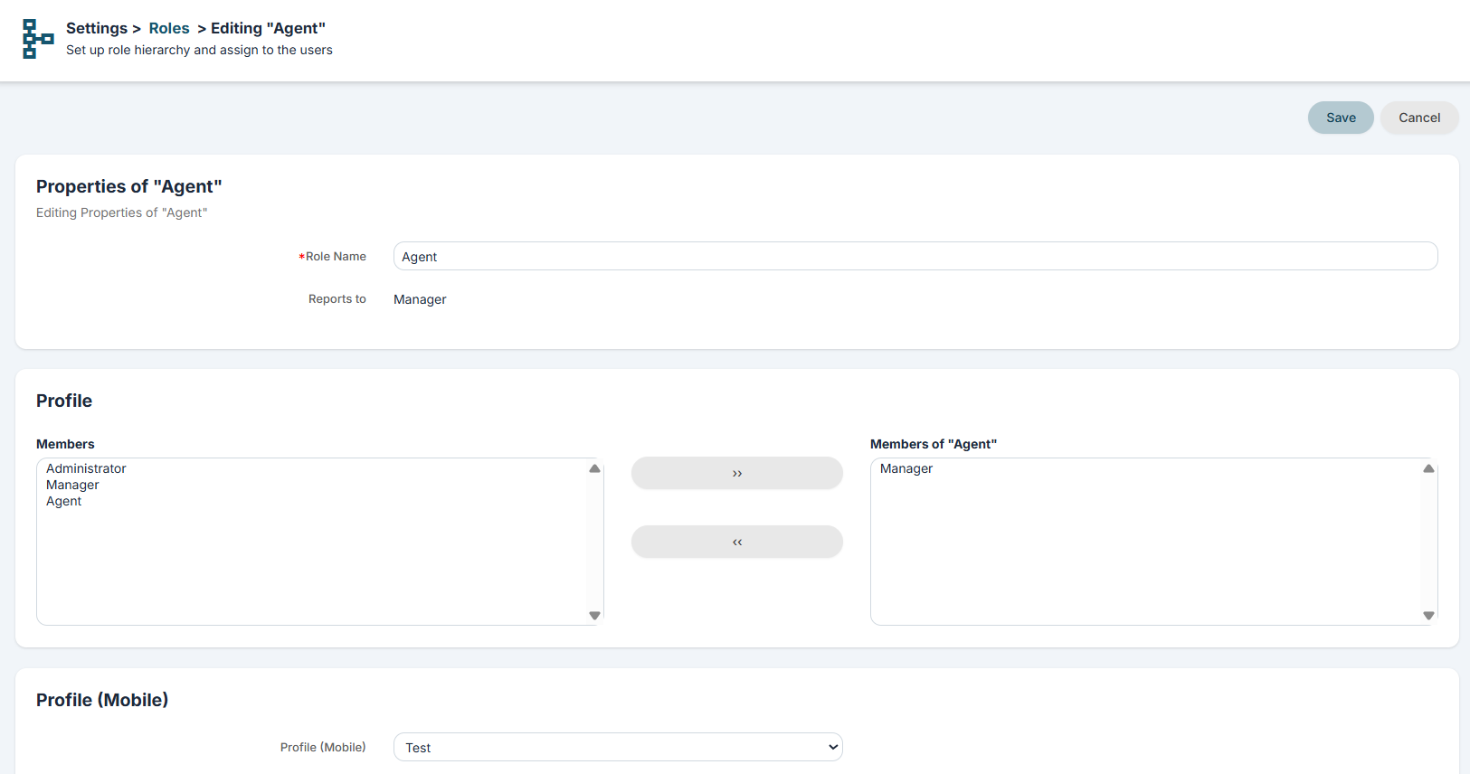This screenshot has height=774, width=1470.
Task: Open the Profile (Mobile) dropdown
Action: point(618,747)
